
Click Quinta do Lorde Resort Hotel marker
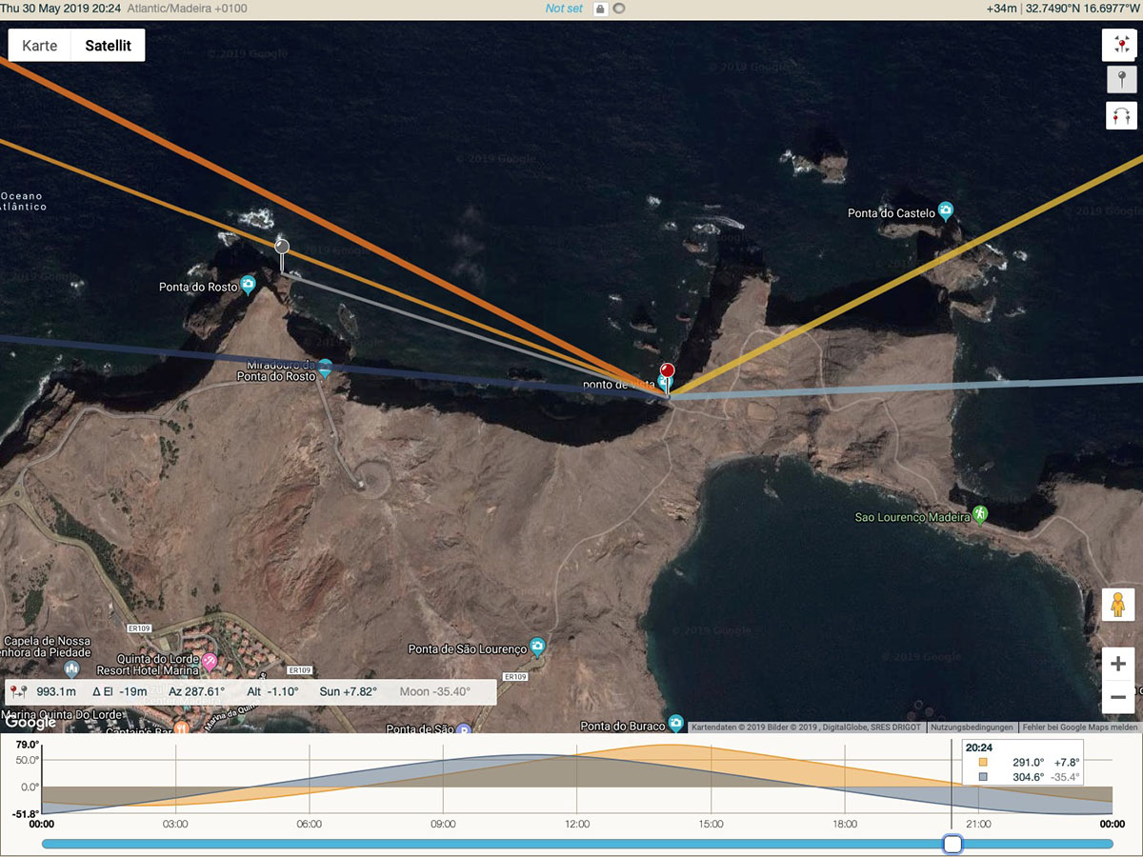point(209,661)
